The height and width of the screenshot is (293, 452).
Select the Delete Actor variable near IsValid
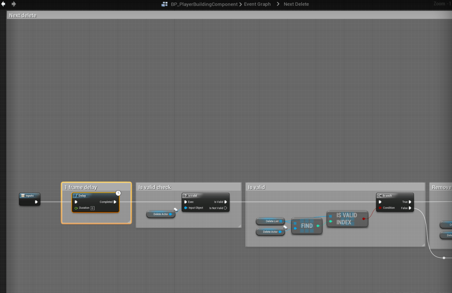(x=161, y=214)
